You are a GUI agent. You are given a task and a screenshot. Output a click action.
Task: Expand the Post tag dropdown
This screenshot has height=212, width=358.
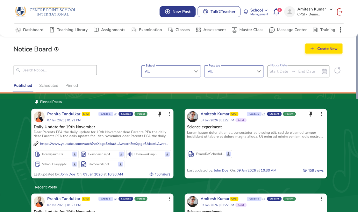click(x=234, y=71)
